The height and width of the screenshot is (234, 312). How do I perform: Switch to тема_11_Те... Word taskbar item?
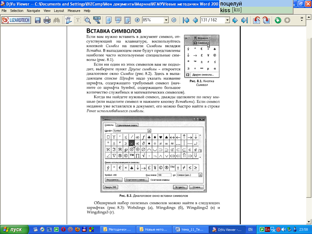(190, 229)
